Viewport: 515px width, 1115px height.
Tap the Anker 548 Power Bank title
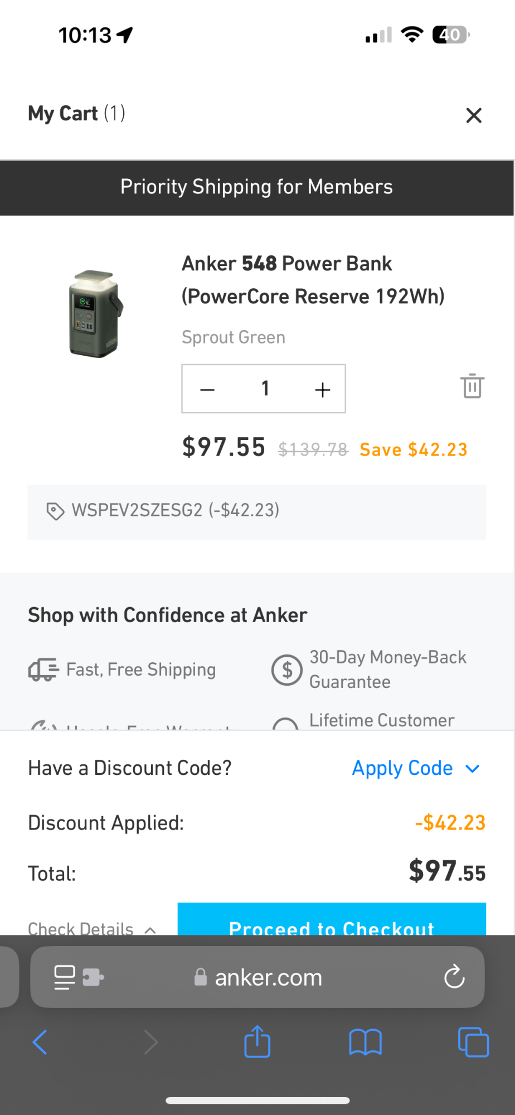(313, 280)
